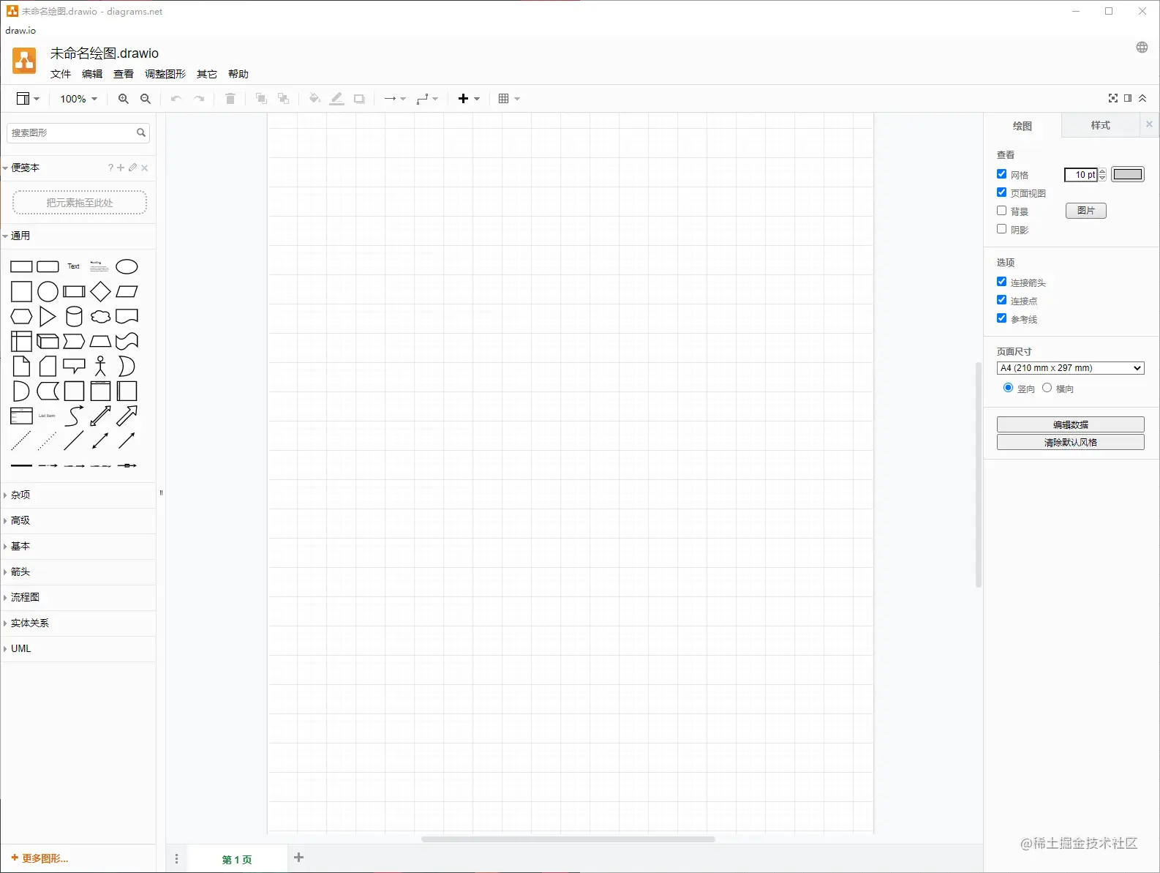Select the cloud shape

point(100,317)
